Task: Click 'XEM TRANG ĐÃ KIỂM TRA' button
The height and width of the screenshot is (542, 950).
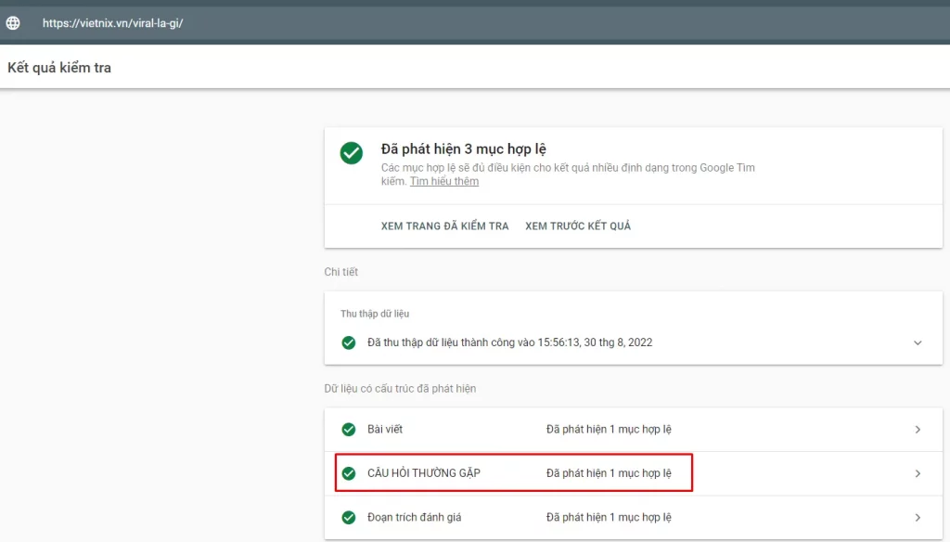Action: tap(444, 226)
